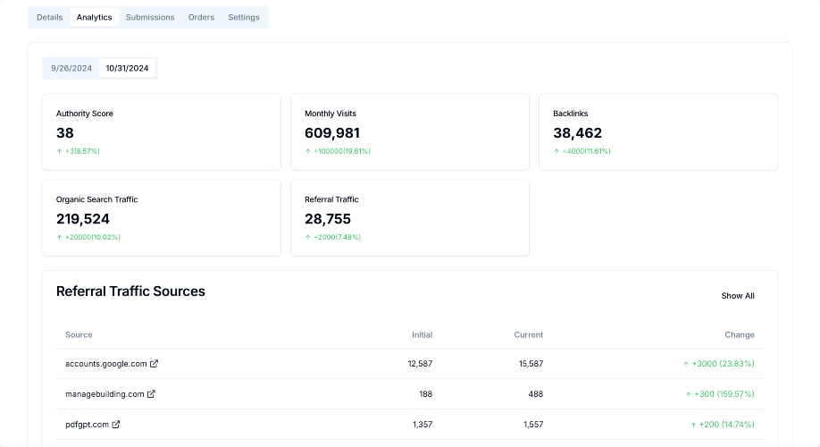Click external link icon next to managebuilding.com

[151, 394]
